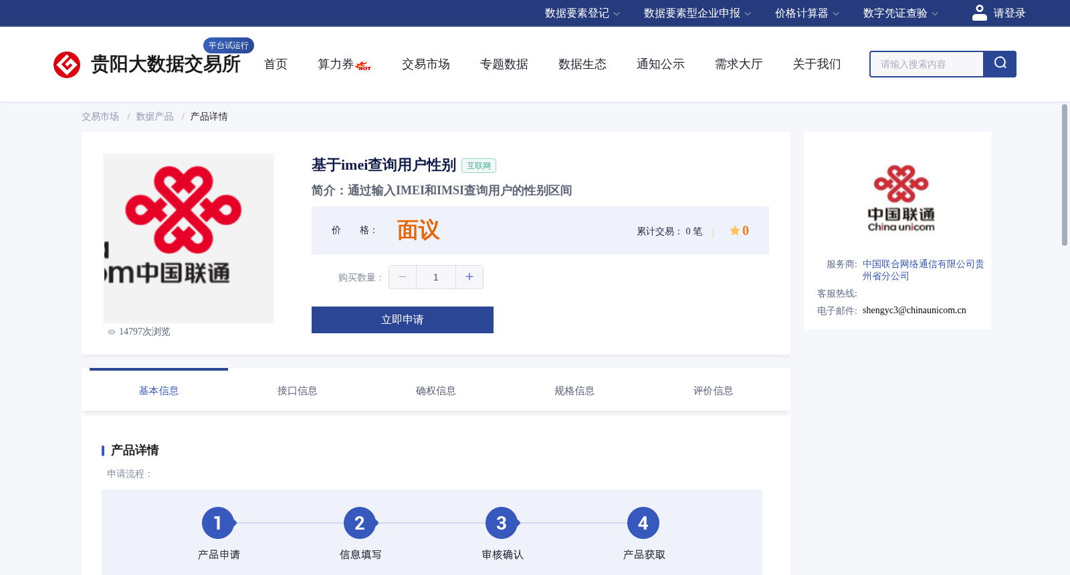Open the 数据生态 menu item
1070x575 pixels.
click(582, 64)
